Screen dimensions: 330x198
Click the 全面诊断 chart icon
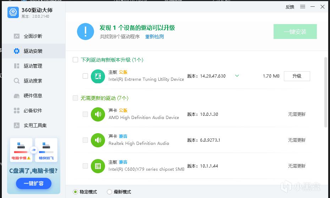[17, 36]
